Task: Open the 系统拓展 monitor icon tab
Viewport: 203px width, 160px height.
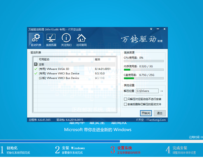Action: (51, 40)
